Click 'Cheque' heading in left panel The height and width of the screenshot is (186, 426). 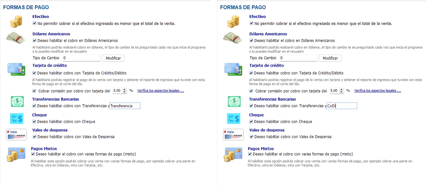pos(39,115)
